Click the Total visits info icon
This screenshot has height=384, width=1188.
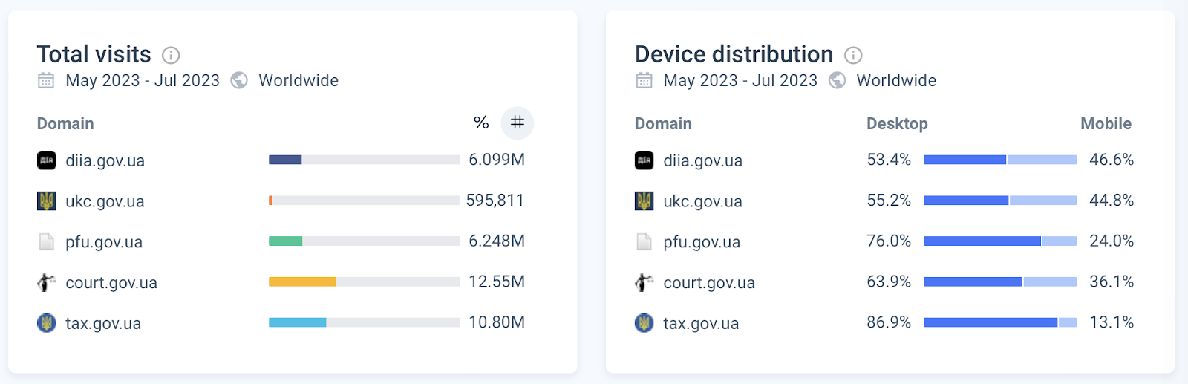pyautogui.click(x=171, y=55)
